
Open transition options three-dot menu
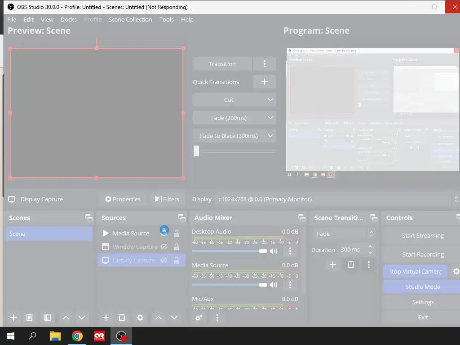[x=264, y=64]
